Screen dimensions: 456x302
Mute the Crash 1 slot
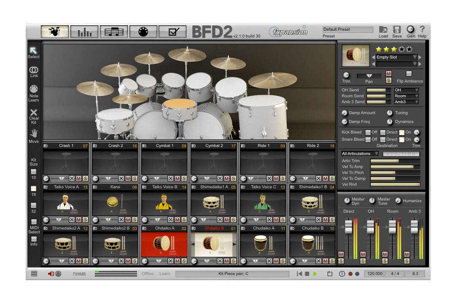tap(78, 178)
